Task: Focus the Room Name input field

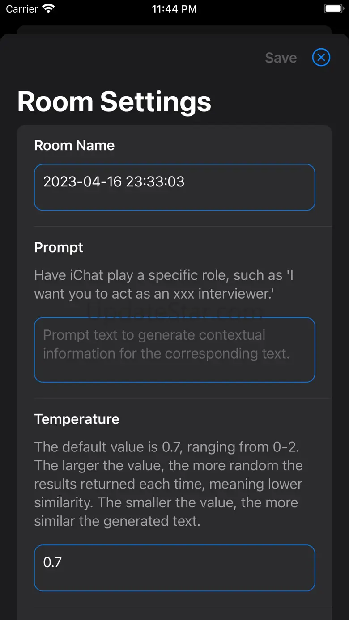Action: click(x=174, y=187)
